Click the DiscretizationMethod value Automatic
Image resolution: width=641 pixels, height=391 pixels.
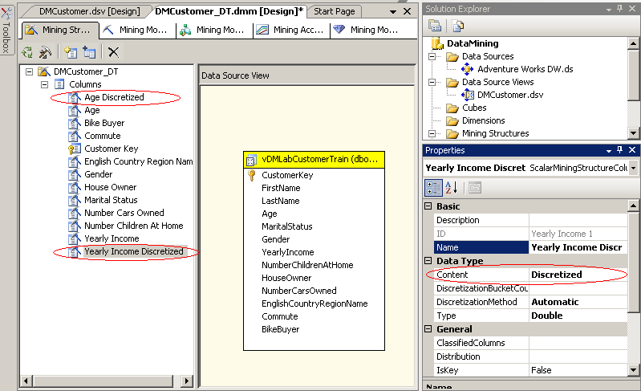point(578,302)
